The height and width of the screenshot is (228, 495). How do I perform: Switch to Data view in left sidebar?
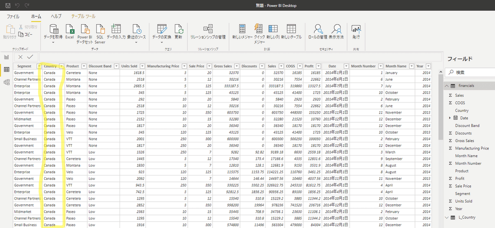7,70
